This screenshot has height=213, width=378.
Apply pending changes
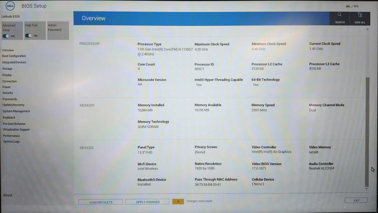[147, 202]
